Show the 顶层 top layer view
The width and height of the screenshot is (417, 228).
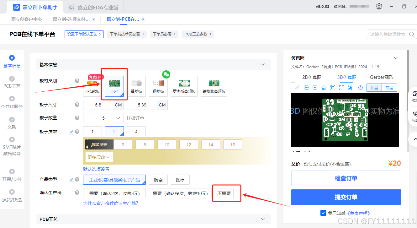[x=374, y=88]
